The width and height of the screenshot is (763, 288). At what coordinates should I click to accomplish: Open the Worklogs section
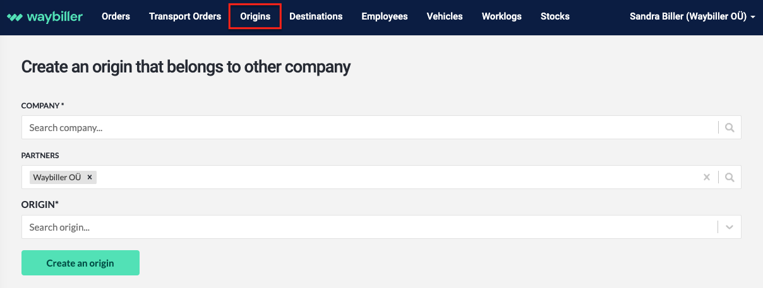(x=502, y=16)
